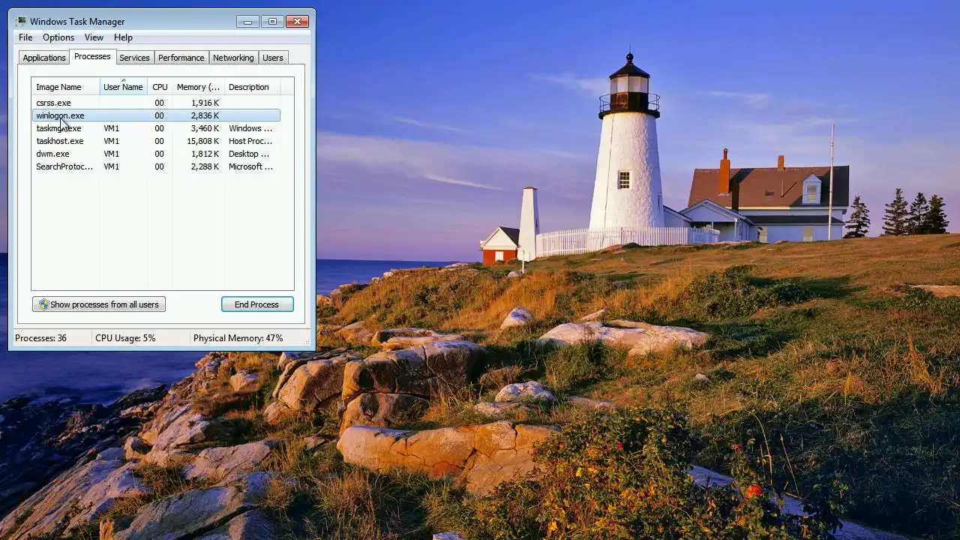Open the Help menu
The width and height of the screenshot is (960, 540).
(123, 37)
